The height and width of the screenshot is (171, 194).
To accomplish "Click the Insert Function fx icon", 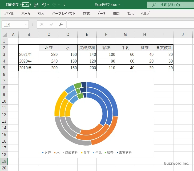I will pos(61,24).
